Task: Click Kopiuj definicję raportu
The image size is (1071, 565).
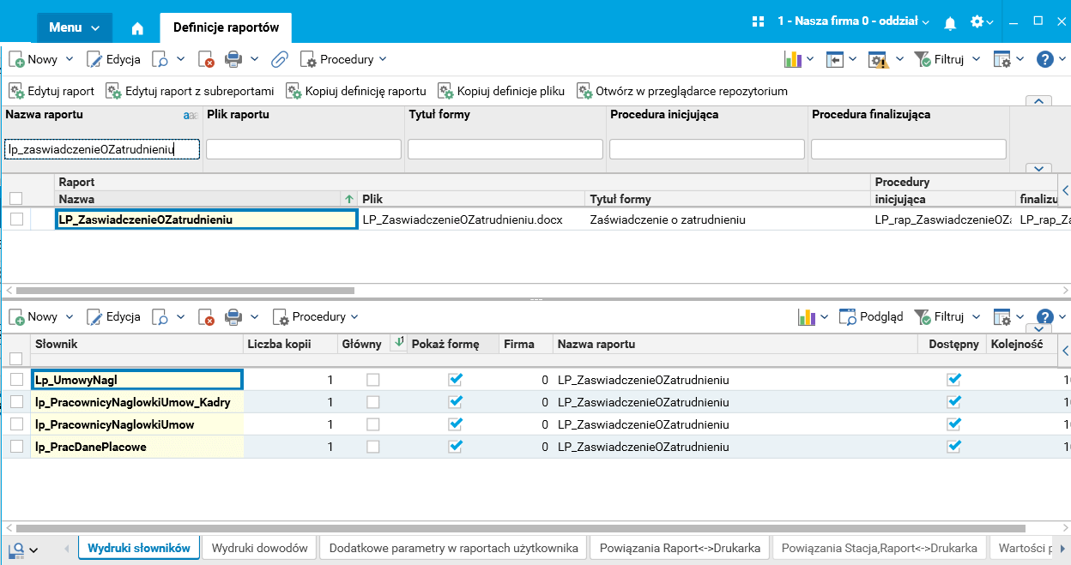Action: 356,91
